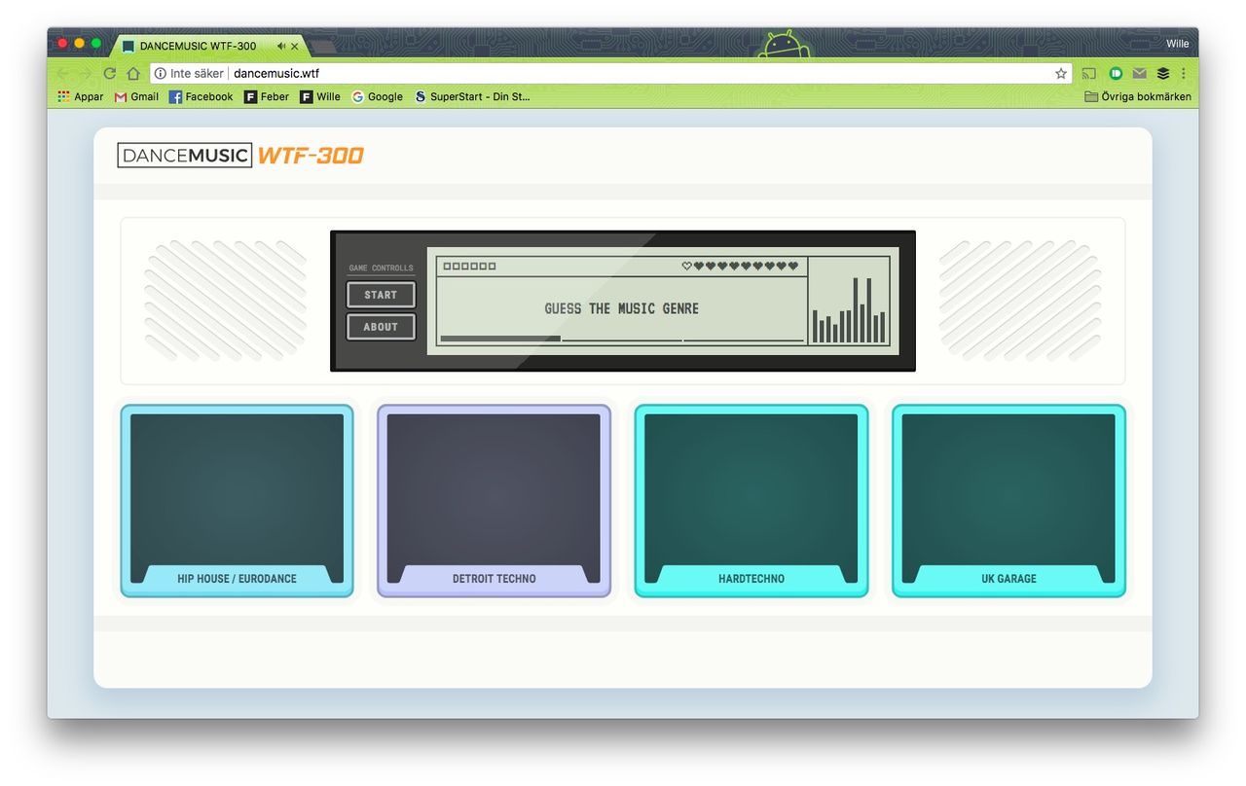Open the Feber bookmark

[x=267, y=96]
